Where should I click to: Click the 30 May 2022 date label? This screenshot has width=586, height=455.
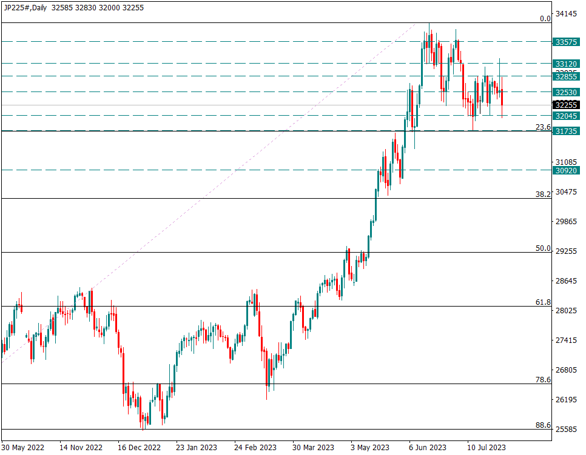click(23, 448)
